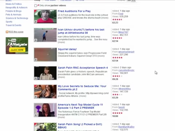The height and width of the screenshot is (131, 175).
Task: Click the yellow CLICK HERE FANalysts button
Action: [17, 50]
